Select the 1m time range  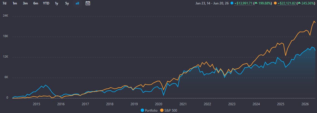(x=15, y=3)
